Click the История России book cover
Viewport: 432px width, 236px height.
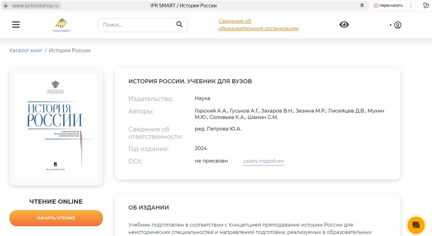coord(56,126)
